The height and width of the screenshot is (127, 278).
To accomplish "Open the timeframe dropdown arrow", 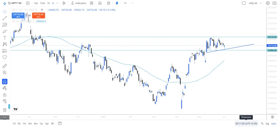I will tap(57, 3).
